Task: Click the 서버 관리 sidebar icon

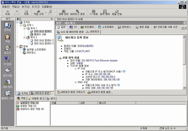Action: pyautogui.click(x=8, y=84)
